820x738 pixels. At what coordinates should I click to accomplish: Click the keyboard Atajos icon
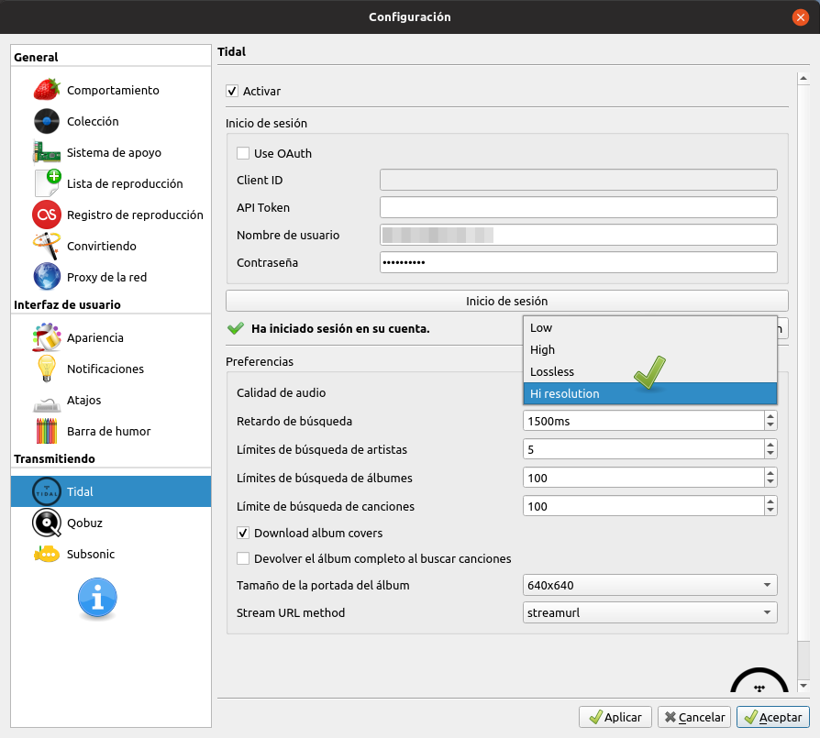click(47, 402)
